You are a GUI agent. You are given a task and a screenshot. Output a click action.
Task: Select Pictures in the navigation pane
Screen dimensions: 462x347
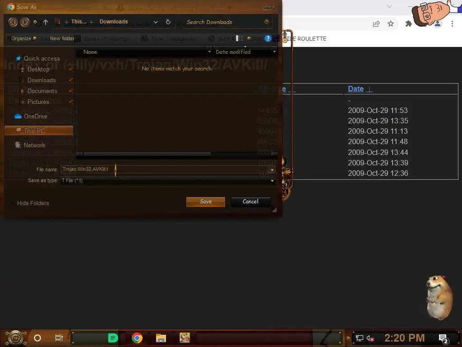[39, 102]
